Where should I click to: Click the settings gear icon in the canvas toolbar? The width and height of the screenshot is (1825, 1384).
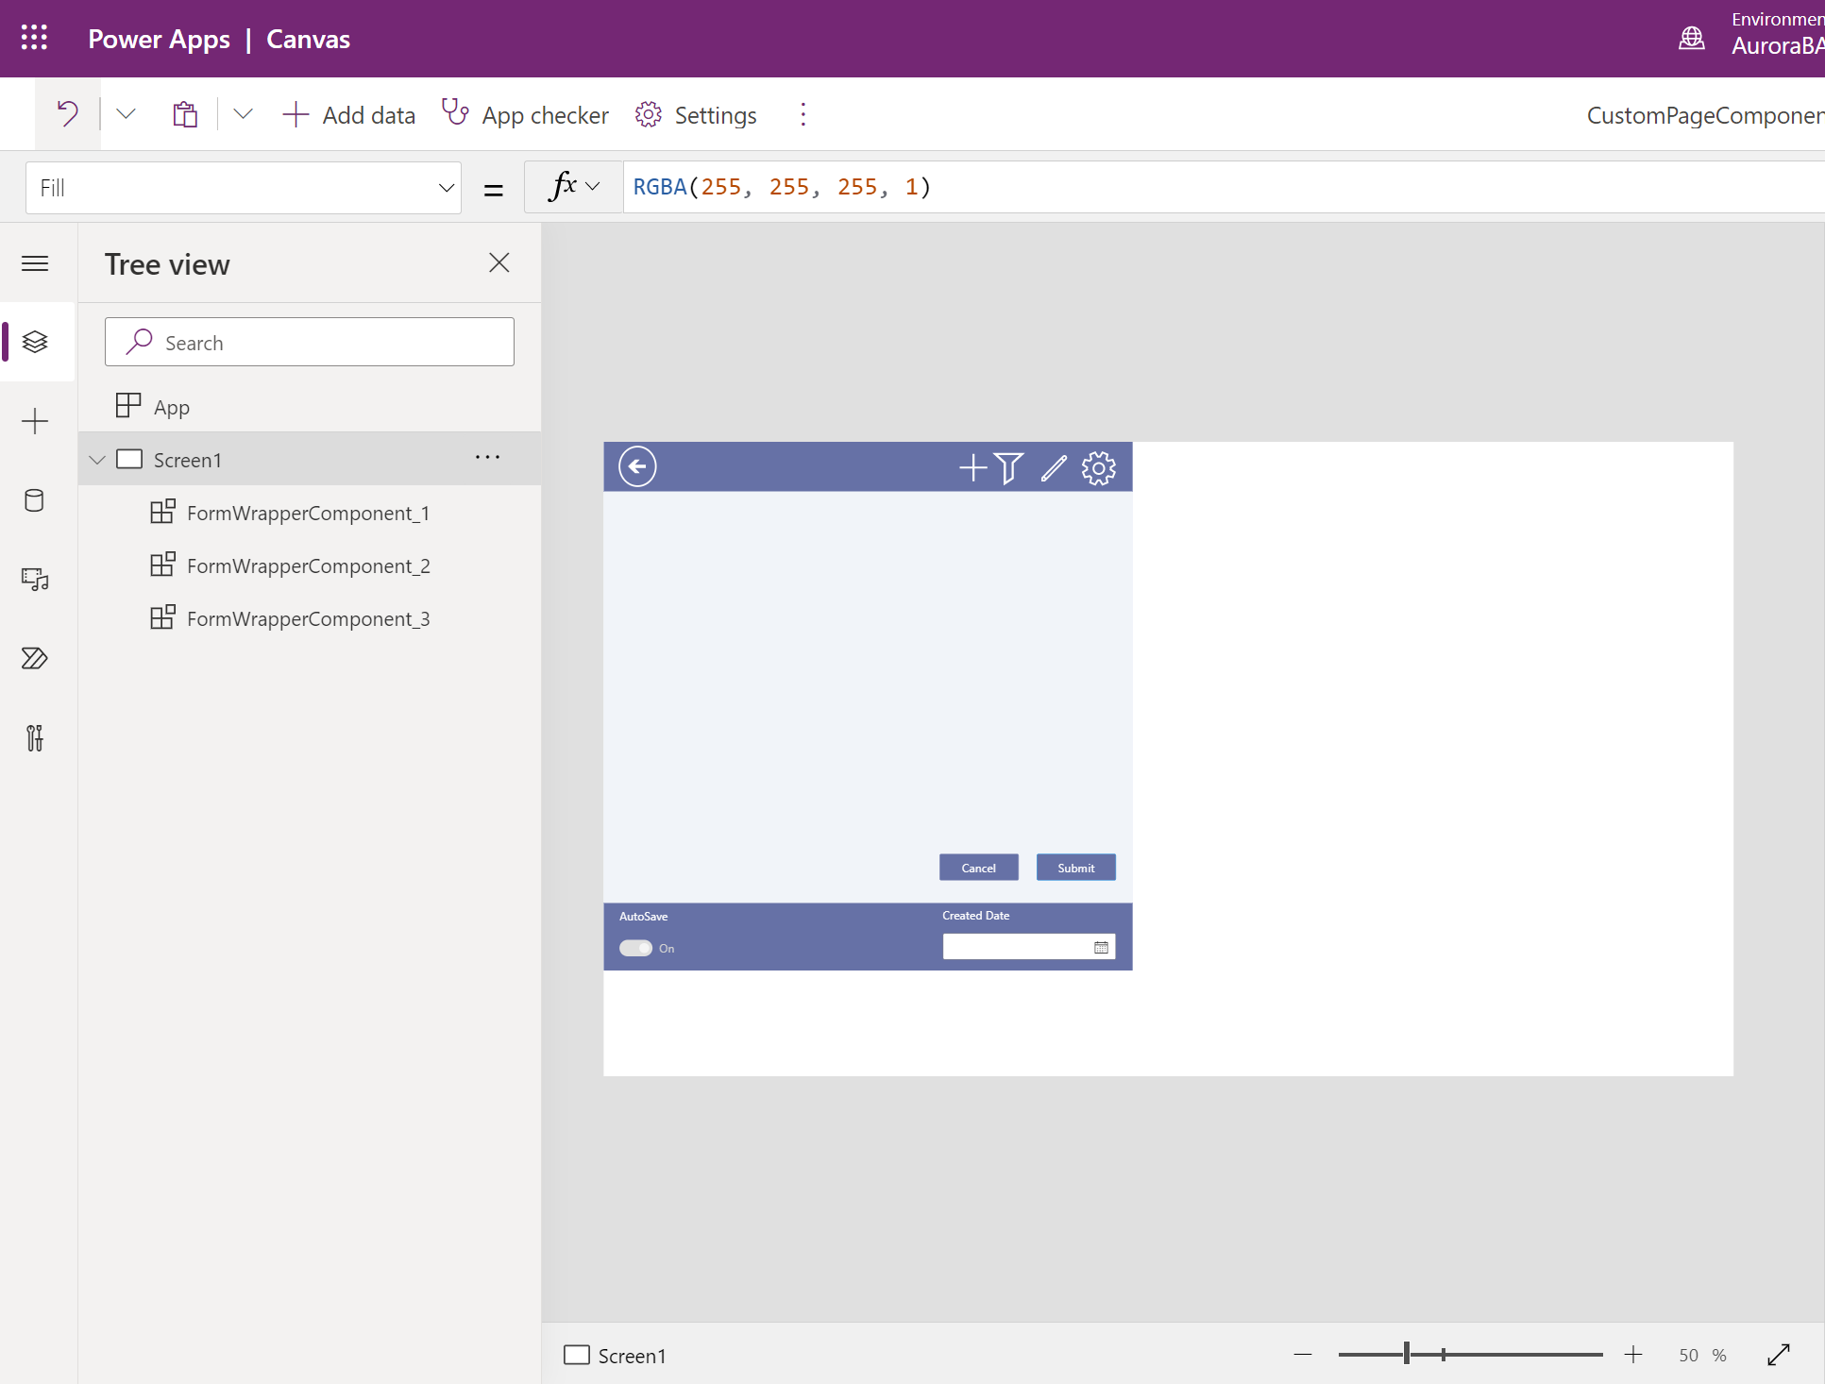[x=1099, y=466]
